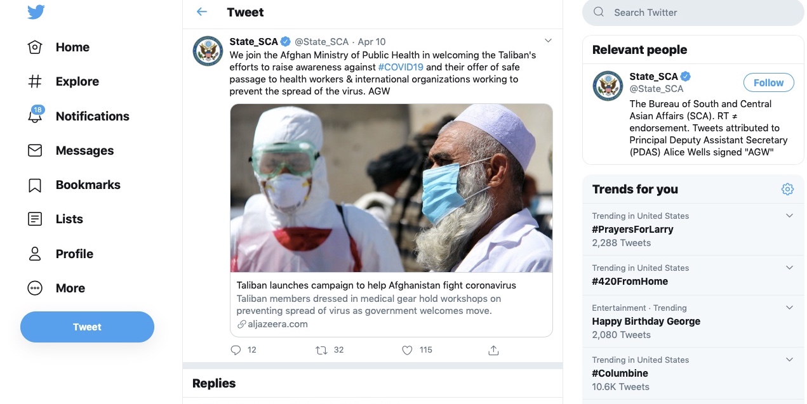Open Notifications bell with 18 badge
The image size is (807, 404).
coord(35,116)
